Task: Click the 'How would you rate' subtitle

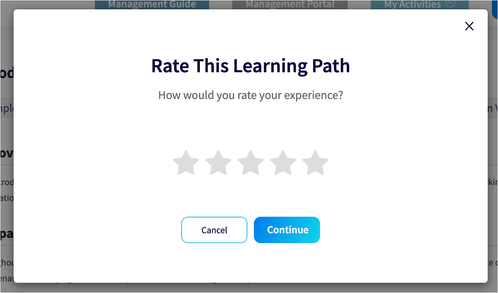Action: click(x=251, y=95)
